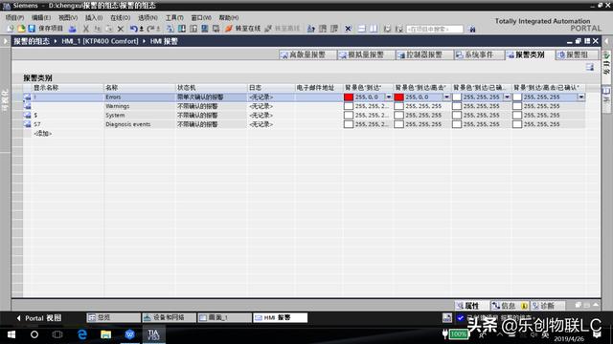Click the Undo arrow icon
The image size is (613, 344).
(x=133, y=29)
